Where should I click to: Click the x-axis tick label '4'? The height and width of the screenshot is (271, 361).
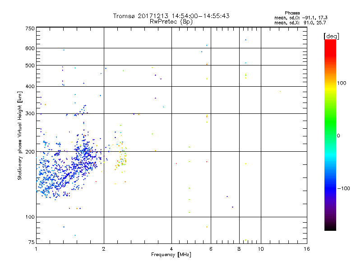tap(171, 249)
